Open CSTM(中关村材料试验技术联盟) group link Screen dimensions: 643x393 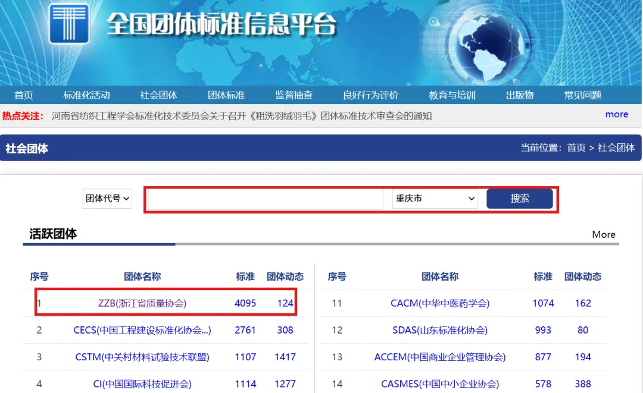142,357
